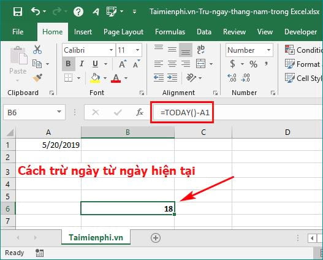
Task: Apply Percent Style format
Action: tap(253, 64)
